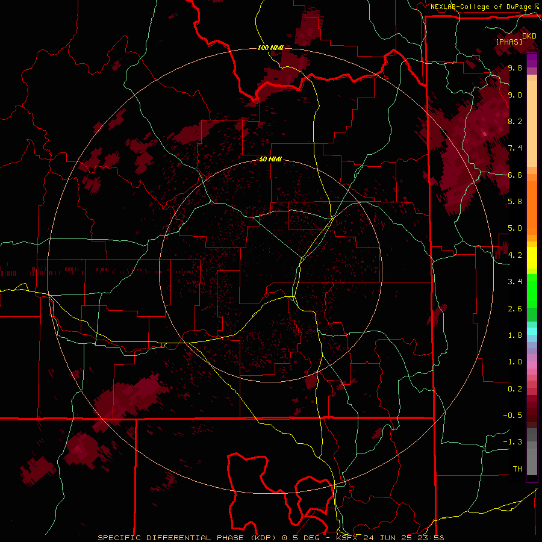Viewport: 542px width, 542px height.
Task: Click the 0.2 scale value
Action: tap(515, 388)
